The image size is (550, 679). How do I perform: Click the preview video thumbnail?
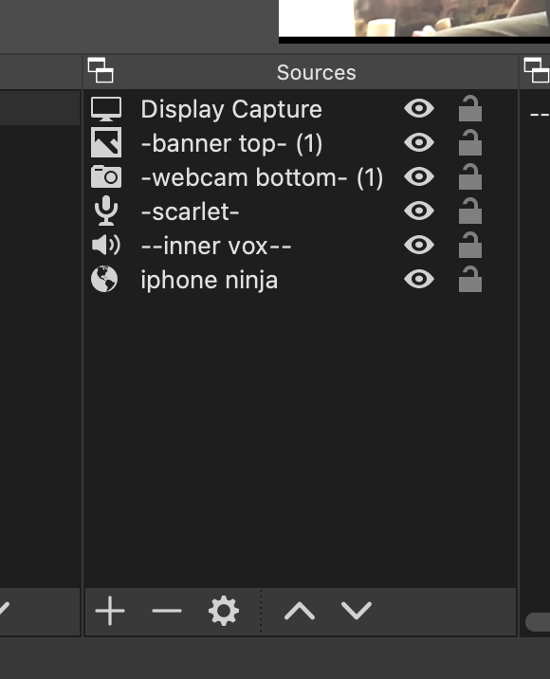[x=414, y=18]
